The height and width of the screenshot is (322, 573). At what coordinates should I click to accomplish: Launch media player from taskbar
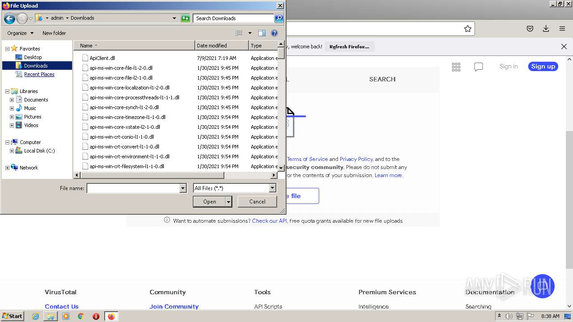[66, 316]
